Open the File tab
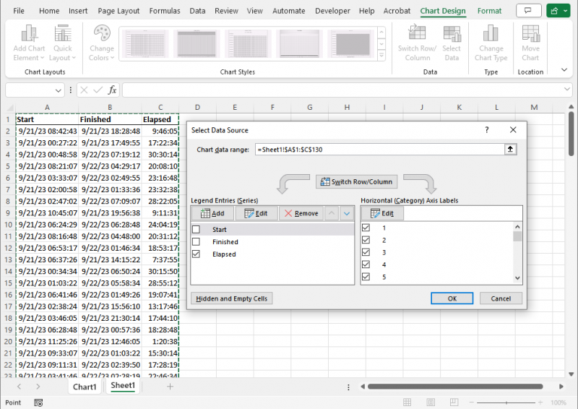This screenshot has width=578, height=409. tap(19, 11)
